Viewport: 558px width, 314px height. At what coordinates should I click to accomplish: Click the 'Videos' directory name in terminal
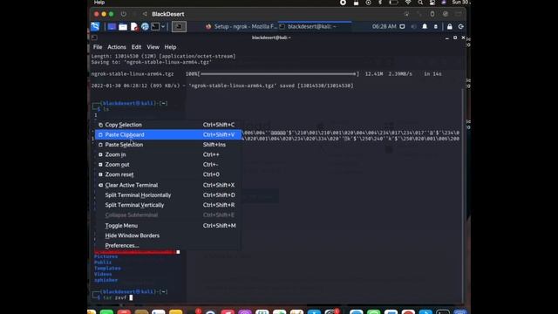click(103, 274)
